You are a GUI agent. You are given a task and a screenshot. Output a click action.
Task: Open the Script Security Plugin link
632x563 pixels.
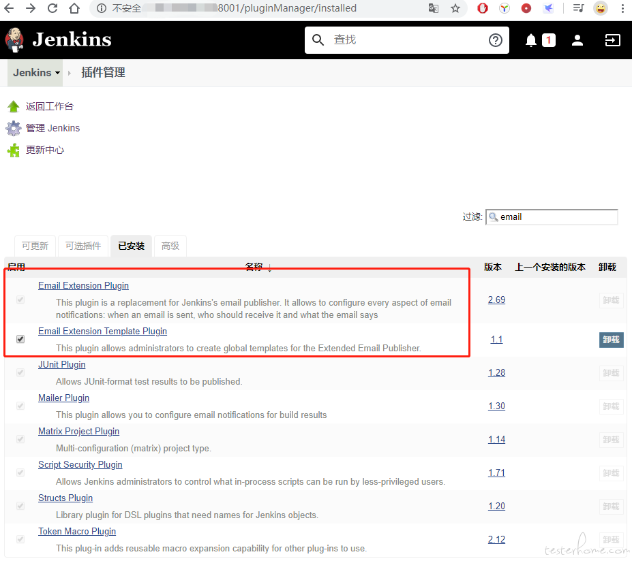click(x=80, y=465)
